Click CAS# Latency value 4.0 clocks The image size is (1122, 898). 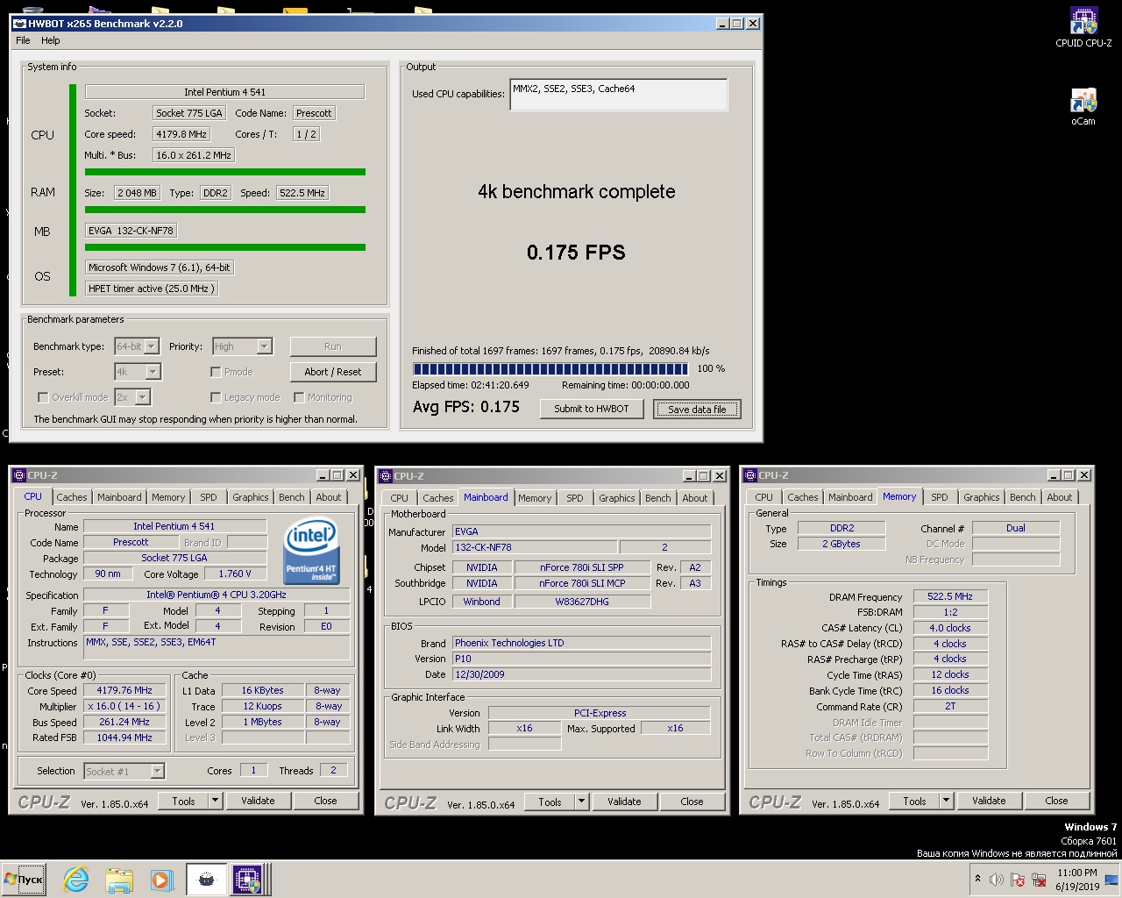[950, 629]
